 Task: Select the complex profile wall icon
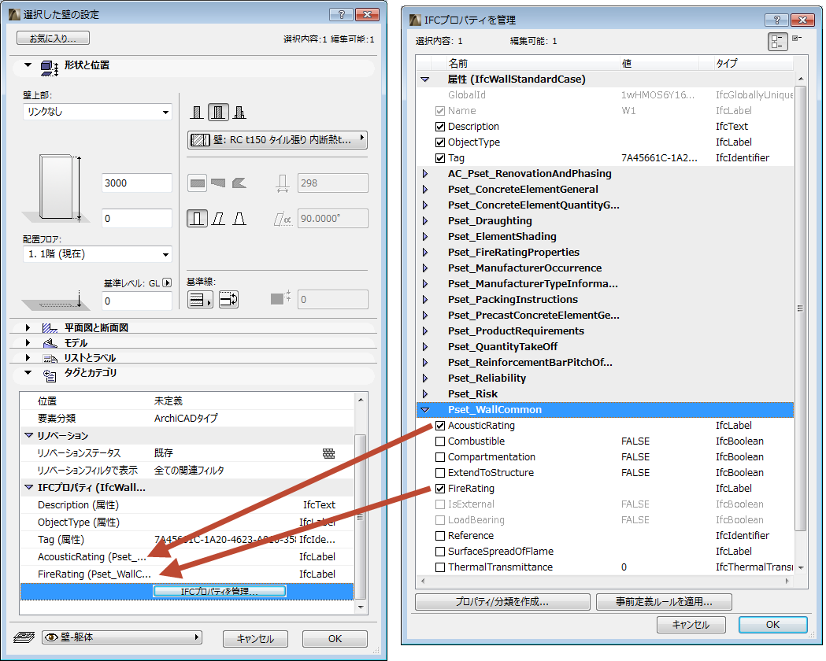click(x=239, y=112)
